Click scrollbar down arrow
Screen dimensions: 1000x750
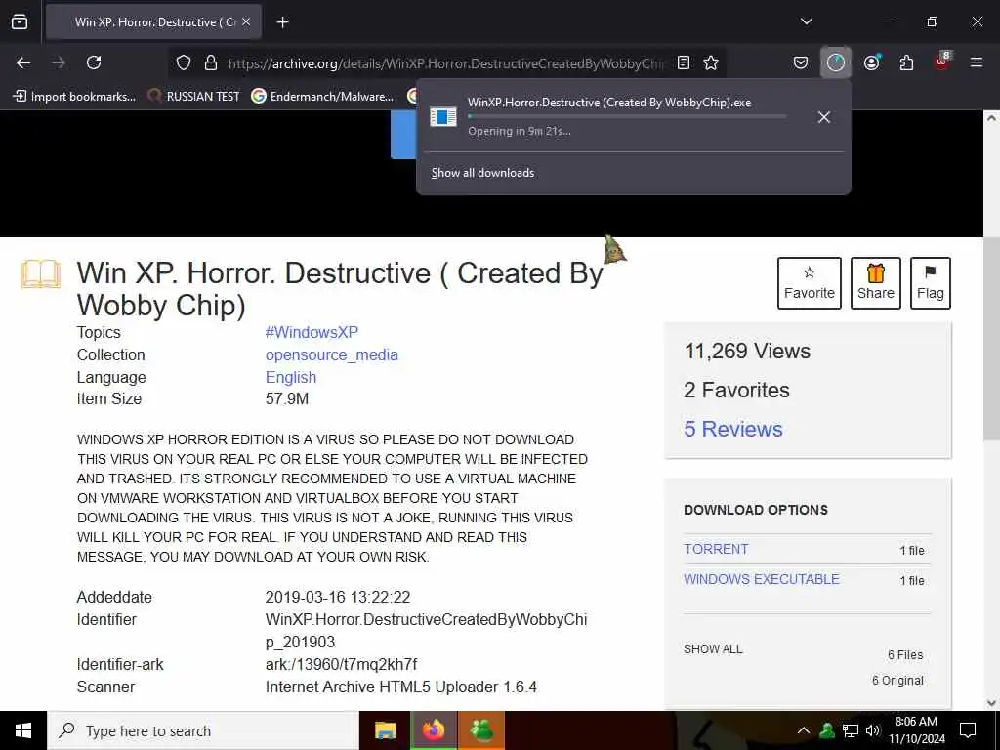[x=991, y=702]
